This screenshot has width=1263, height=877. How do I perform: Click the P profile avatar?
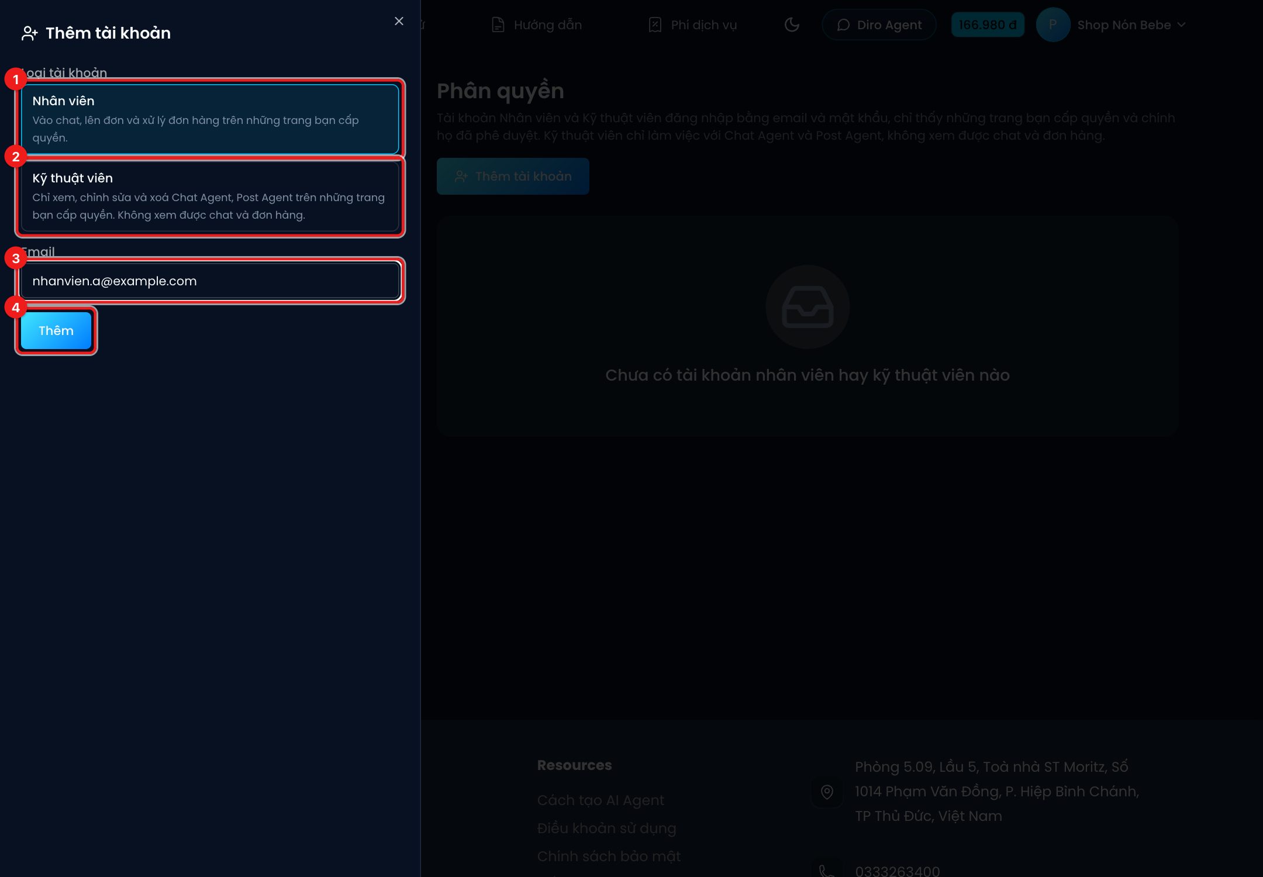coord(1052,25)
